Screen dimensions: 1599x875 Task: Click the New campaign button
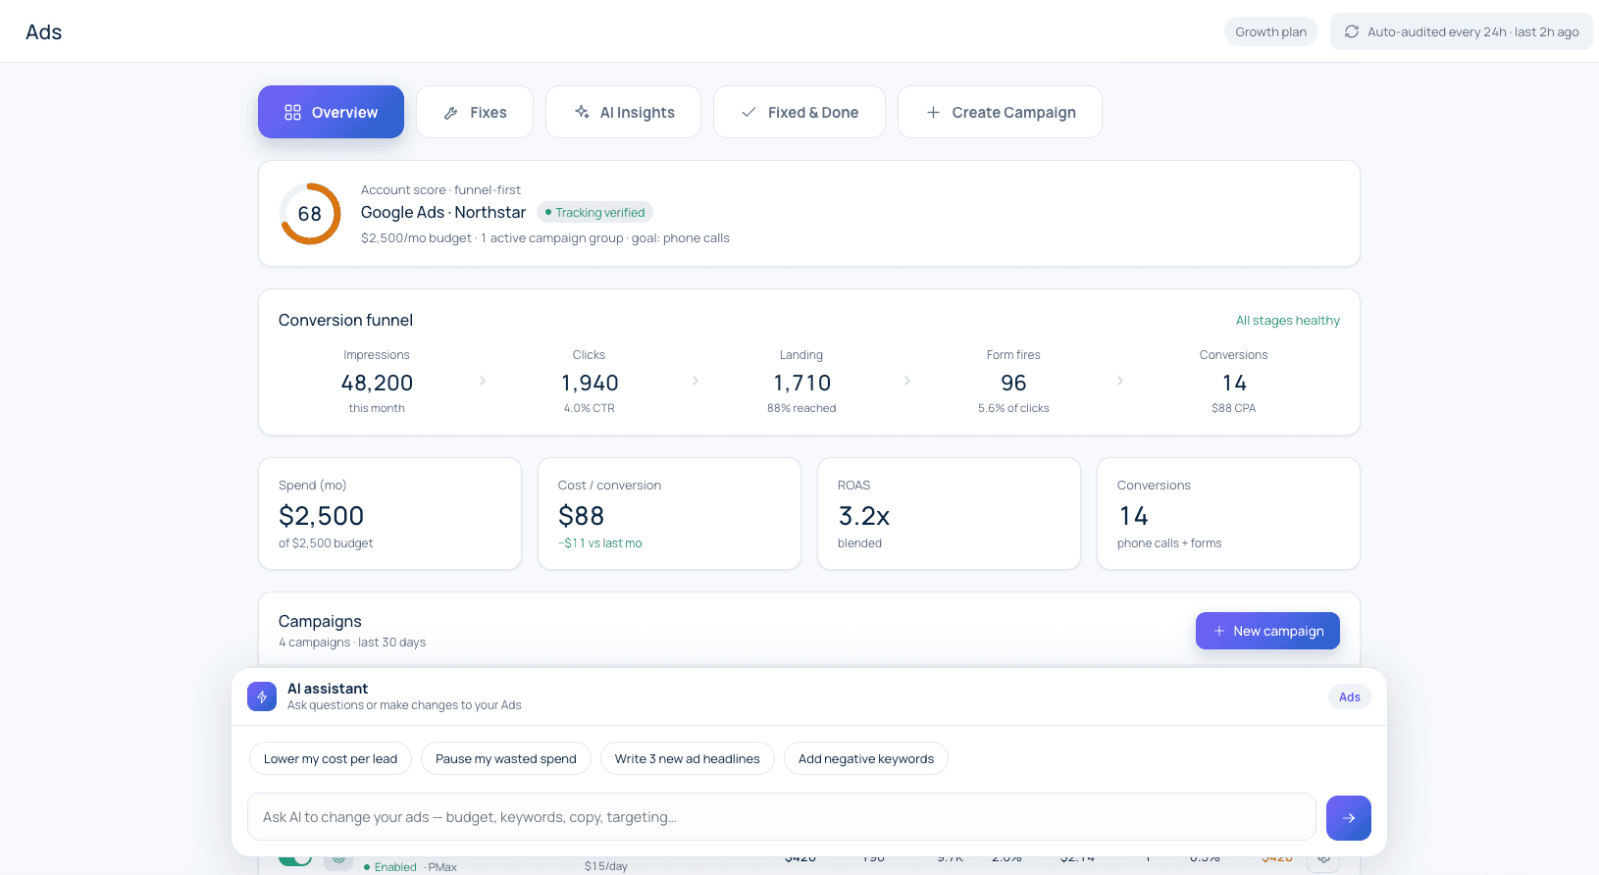[x=1267, y=631]
